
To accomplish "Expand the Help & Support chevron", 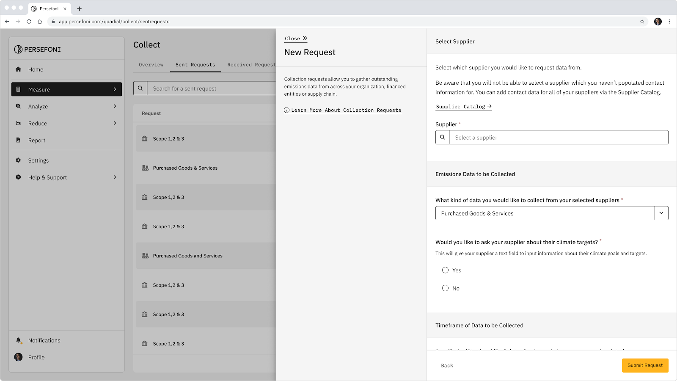I will click(115, 177).
